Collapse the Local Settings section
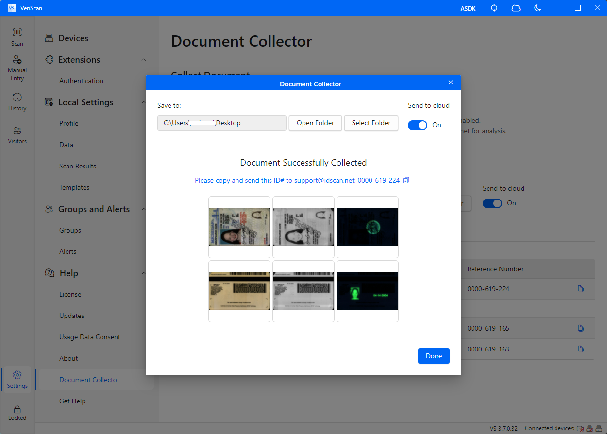This screenshot has width=607, height=434. (144, 102)
